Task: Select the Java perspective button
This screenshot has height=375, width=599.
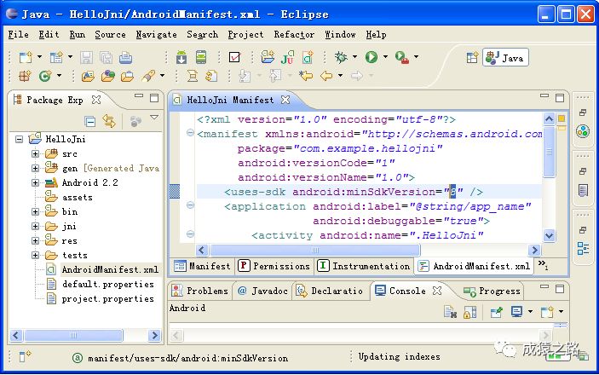Action: 505,58
